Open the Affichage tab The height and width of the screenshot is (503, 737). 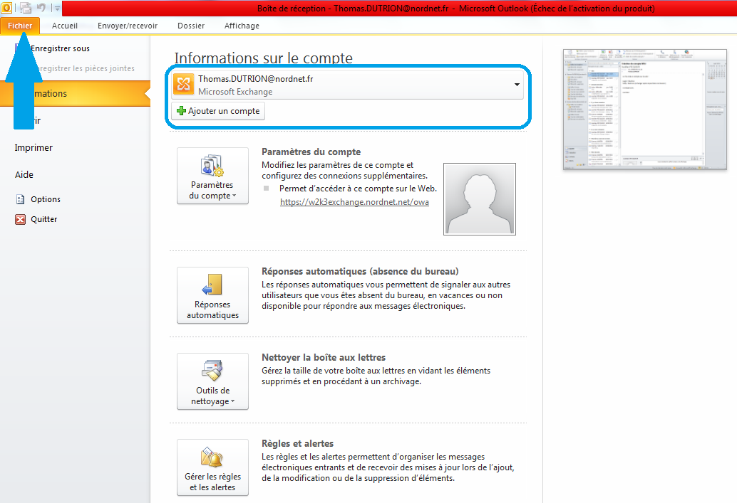pos(242,26)
